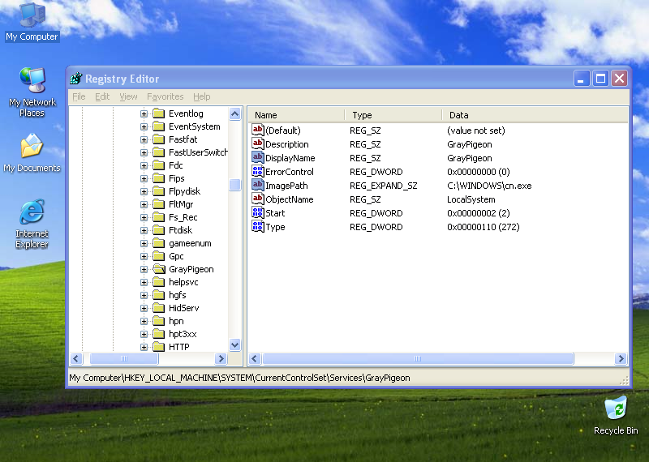
Task: Sort values by Type column header
Action: point(393,115)
